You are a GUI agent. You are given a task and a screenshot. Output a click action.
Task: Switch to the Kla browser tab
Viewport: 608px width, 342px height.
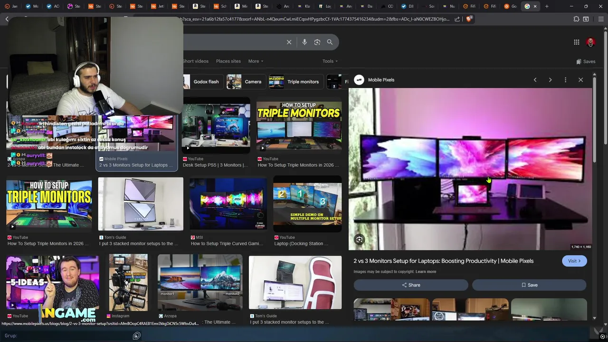pos(304,6)
